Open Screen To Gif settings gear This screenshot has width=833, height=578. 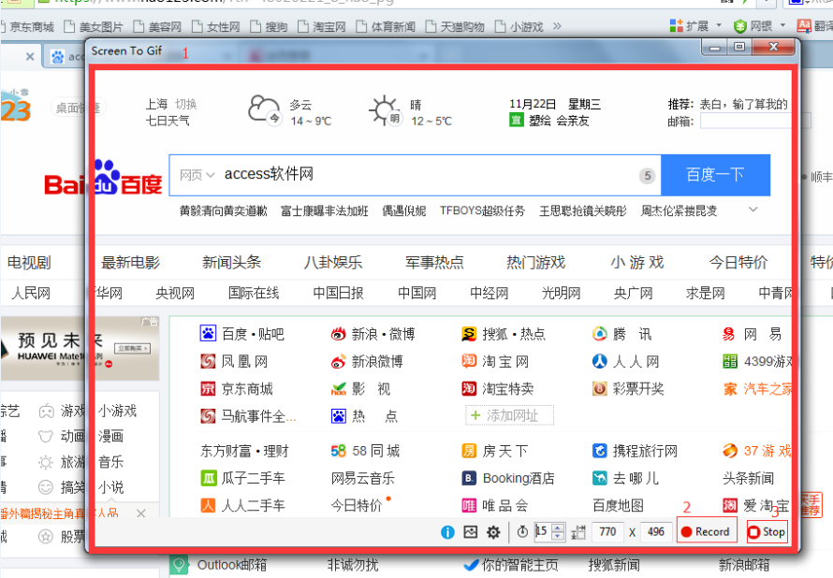(x=493, y=532)
